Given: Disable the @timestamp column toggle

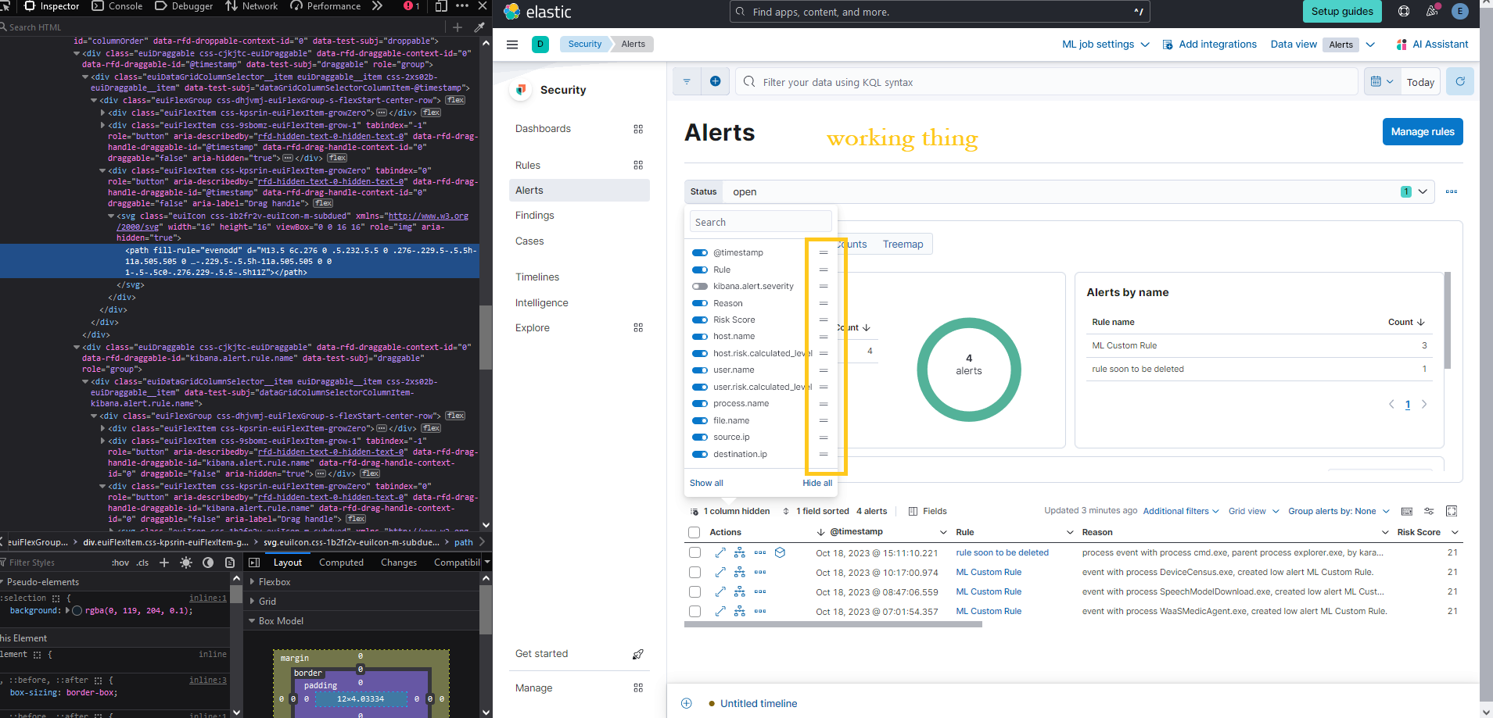Looking at the screenshot, I should pos(698,252).
